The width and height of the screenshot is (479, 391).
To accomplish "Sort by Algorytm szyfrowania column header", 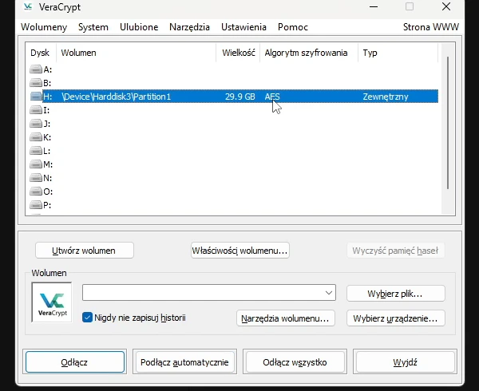I will point(309,53).
